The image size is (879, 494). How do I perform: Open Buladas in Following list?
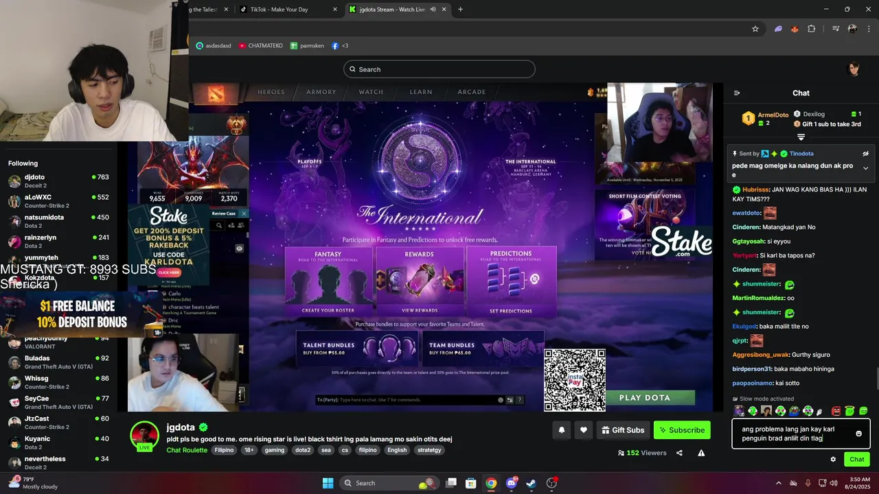coord(59,362)
